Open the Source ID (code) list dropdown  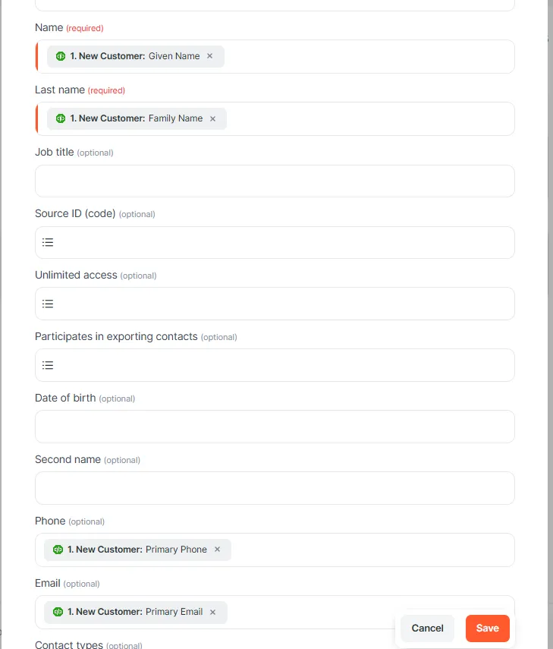click(48, 242)
